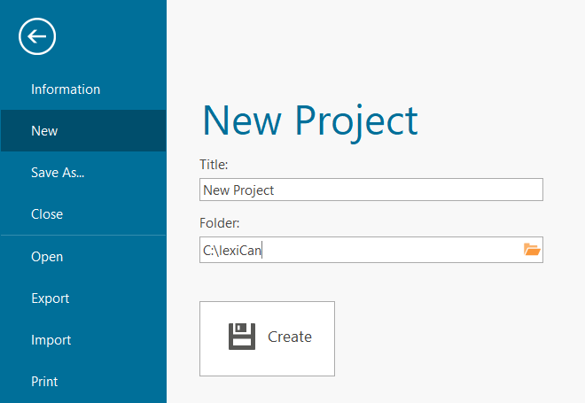Viewport: 585px width, 403px height.
Task: Click the divider line between Close and Open
Action: coord(83,236)
